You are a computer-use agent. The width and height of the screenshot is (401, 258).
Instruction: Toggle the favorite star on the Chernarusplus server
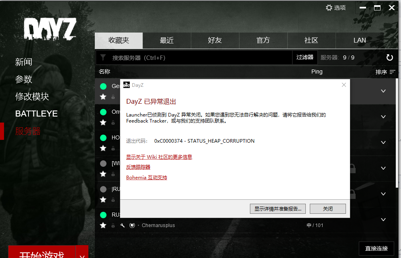click(103, 225)
